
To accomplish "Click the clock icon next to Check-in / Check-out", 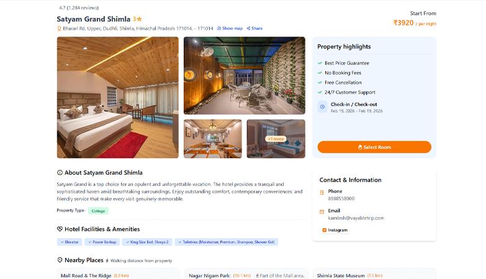I will point(322,107).
